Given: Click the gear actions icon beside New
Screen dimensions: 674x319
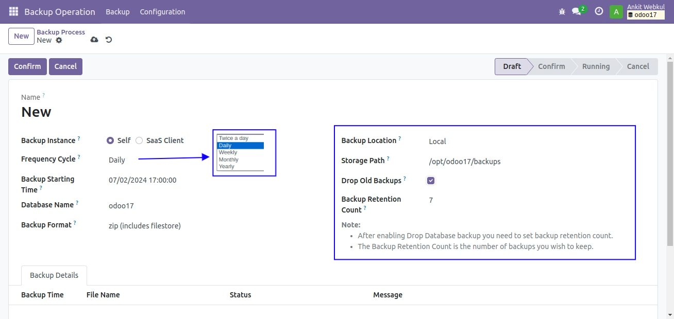Looking at the screenshot, I should click(x=59, y=40).
